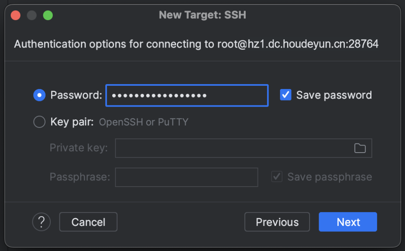Click the authentication options header text

196,44
